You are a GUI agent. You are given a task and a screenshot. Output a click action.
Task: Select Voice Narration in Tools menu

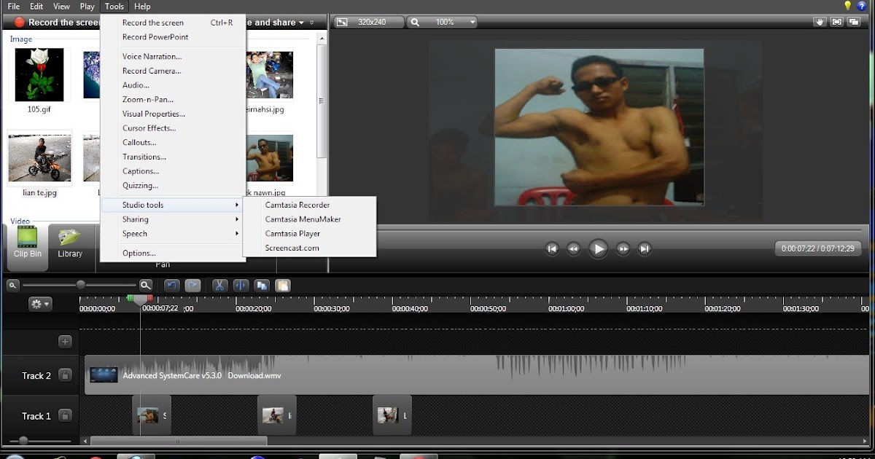tap(152, 56)
